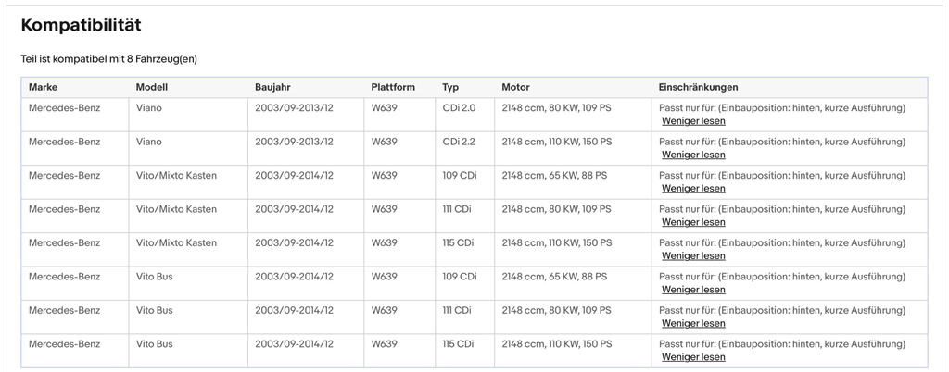Select '2003/09-2014/12' in Vito Bus 109 CDi row

[294, 278]
